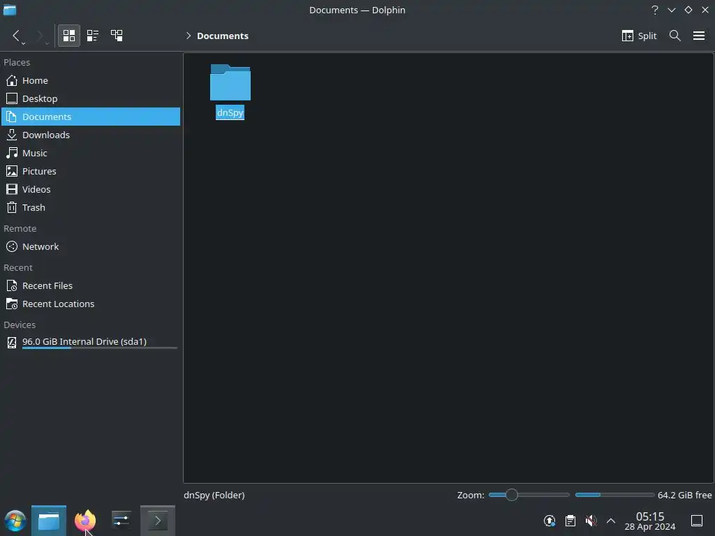Switch to Icons view mode

click(69, 36)
